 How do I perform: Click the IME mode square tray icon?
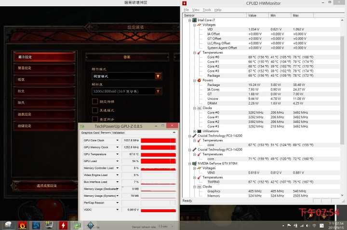pos(322,226)
